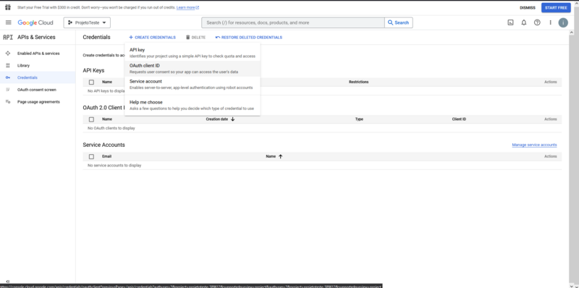Screen dimensions: 579x288
Task: Click the Page usage agreements icon
Action: tap(8, 102)
